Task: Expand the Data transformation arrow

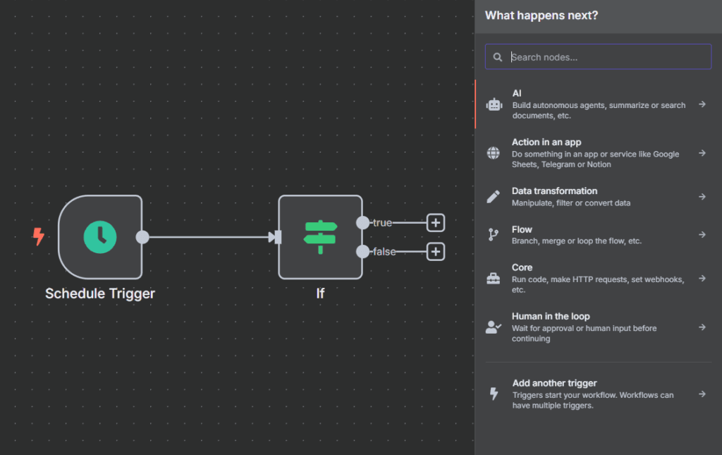Action: (x=702, y=197)
